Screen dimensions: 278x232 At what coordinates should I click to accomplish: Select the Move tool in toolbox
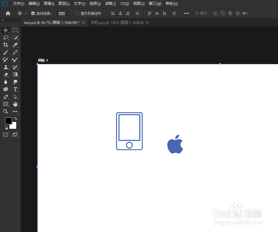click(5, 30)
